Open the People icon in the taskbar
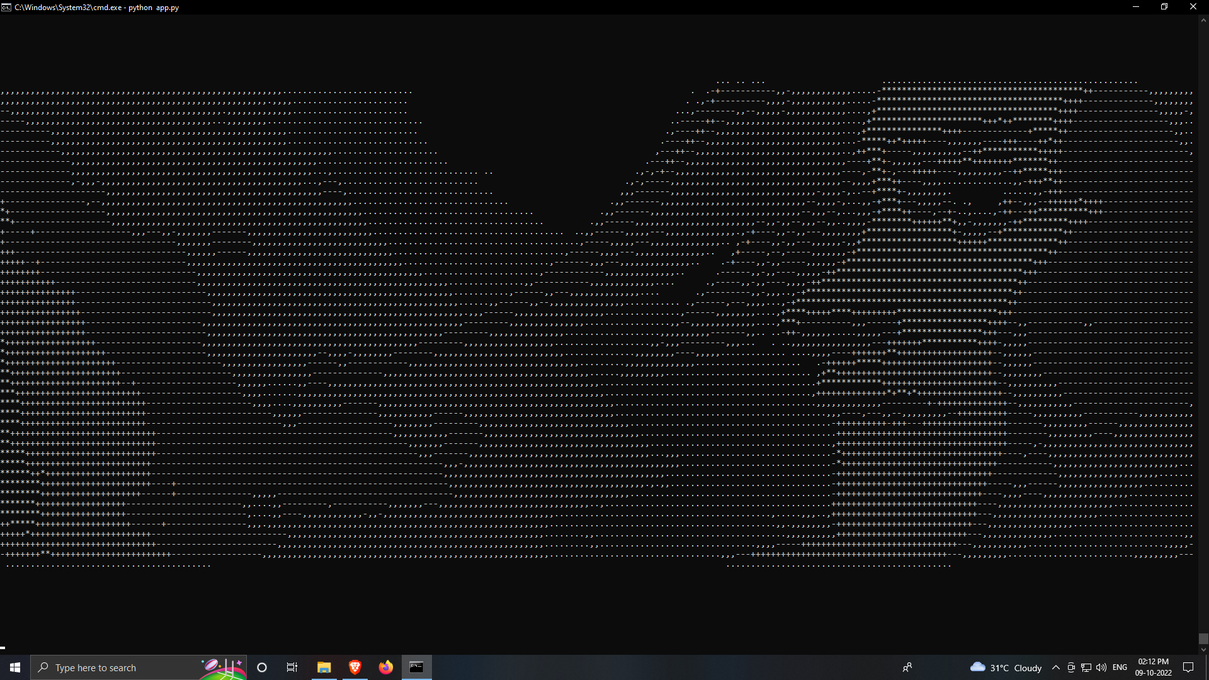 click(x=907, y=667)
